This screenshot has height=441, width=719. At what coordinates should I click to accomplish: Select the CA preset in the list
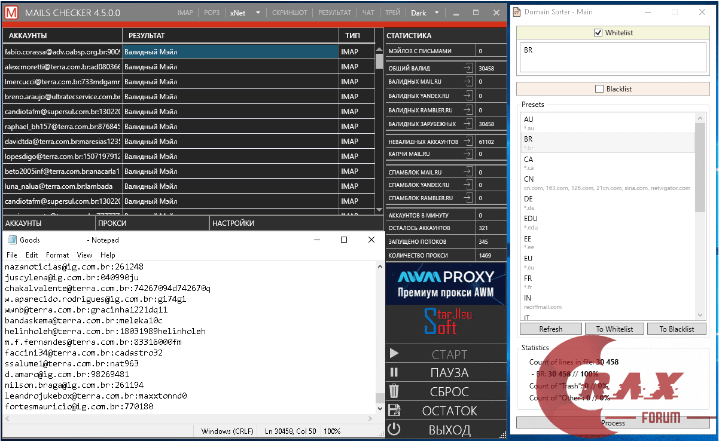click(x=608, y=163)
